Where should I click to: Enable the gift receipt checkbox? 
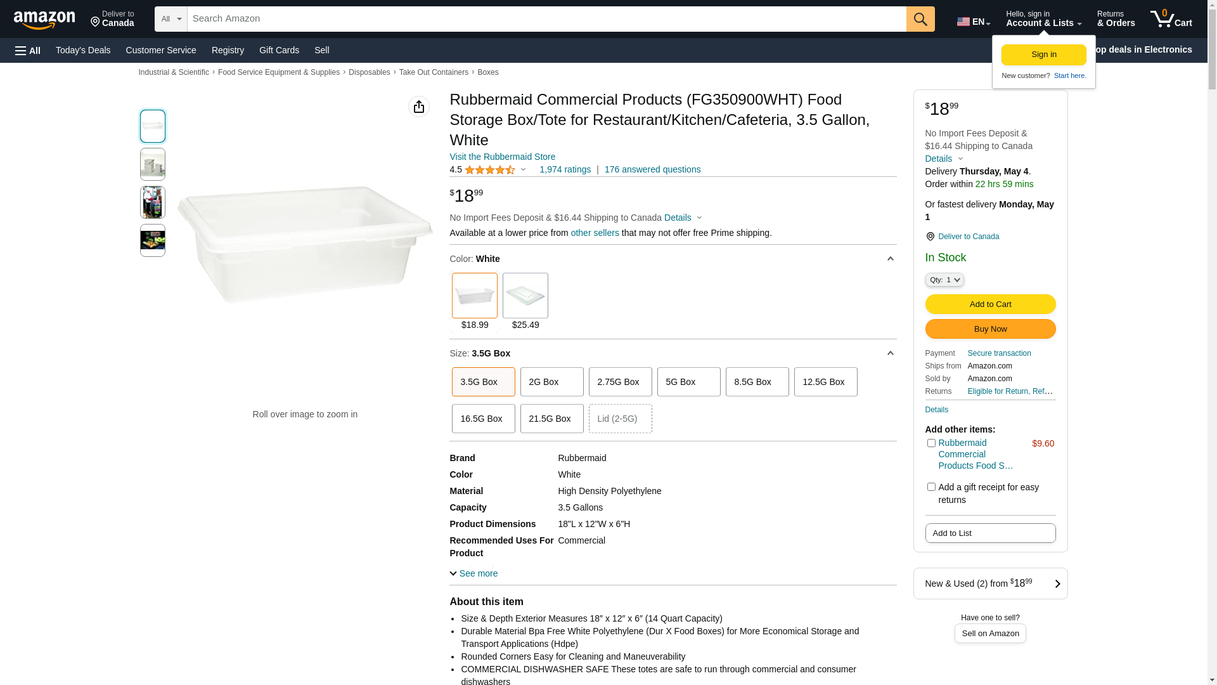[931, 487]
